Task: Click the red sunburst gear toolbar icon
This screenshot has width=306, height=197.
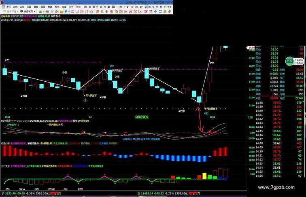Action: coord(111,12)
